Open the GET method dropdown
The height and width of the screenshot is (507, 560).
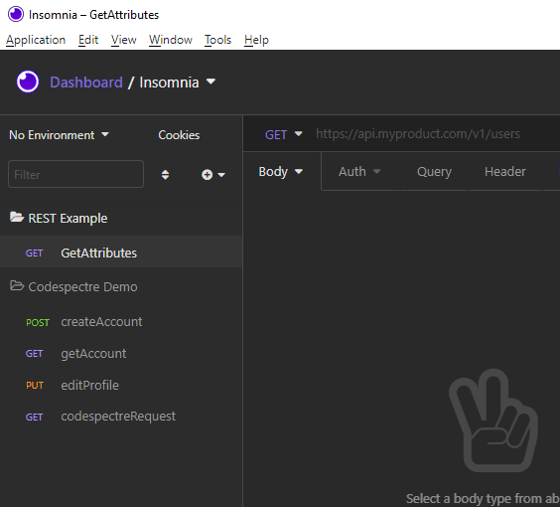click(284, 134)
